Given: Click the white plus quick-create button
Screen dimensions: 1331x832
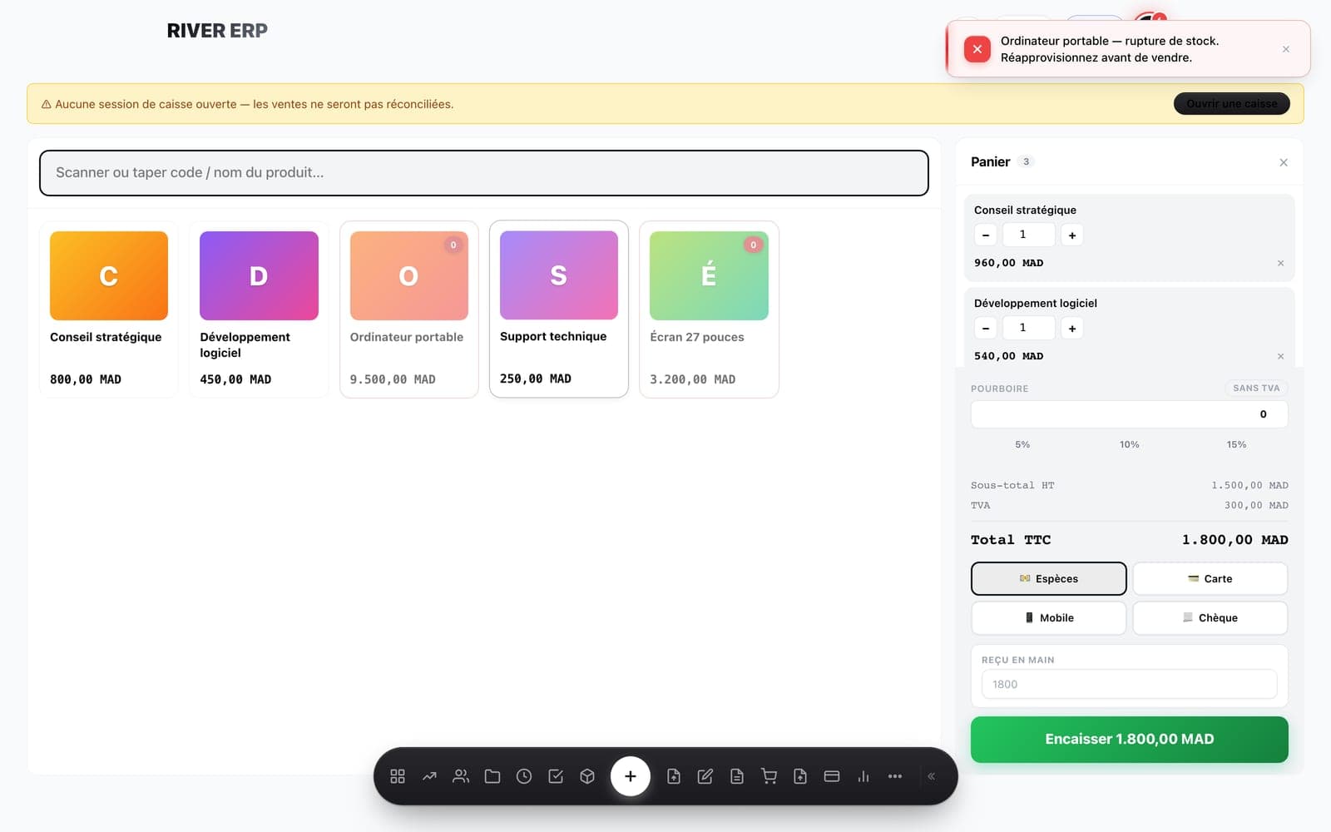Looking at the screenshot, I should 631,776.
